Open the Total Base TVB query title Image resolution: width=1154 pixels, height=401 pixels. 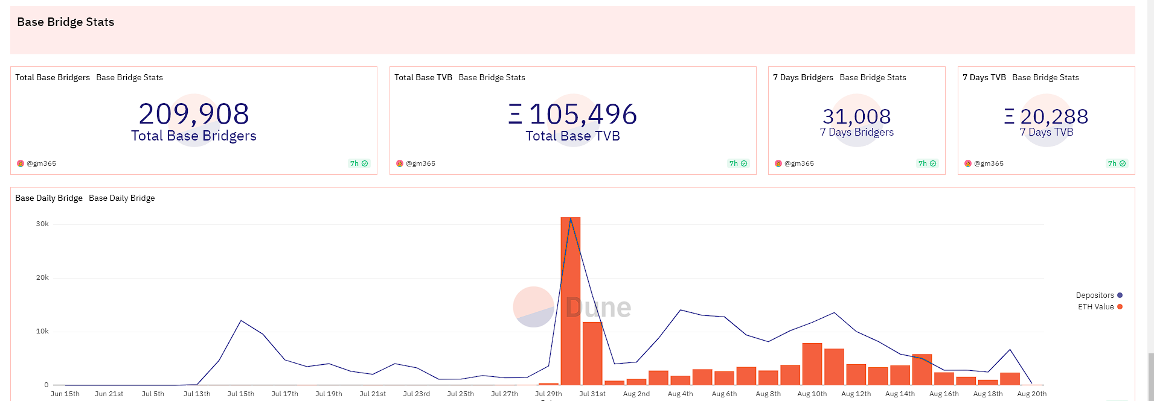[x=423, y=77]
